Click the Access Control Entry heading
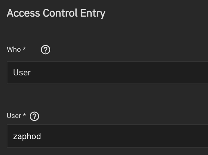This screenshot has width=208, height=155. (56, 13)
